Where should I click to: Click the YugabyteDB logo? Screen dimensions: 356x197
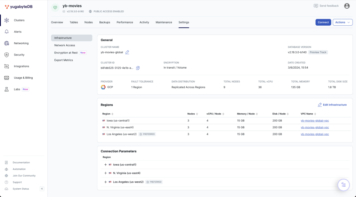click(19, 7)
